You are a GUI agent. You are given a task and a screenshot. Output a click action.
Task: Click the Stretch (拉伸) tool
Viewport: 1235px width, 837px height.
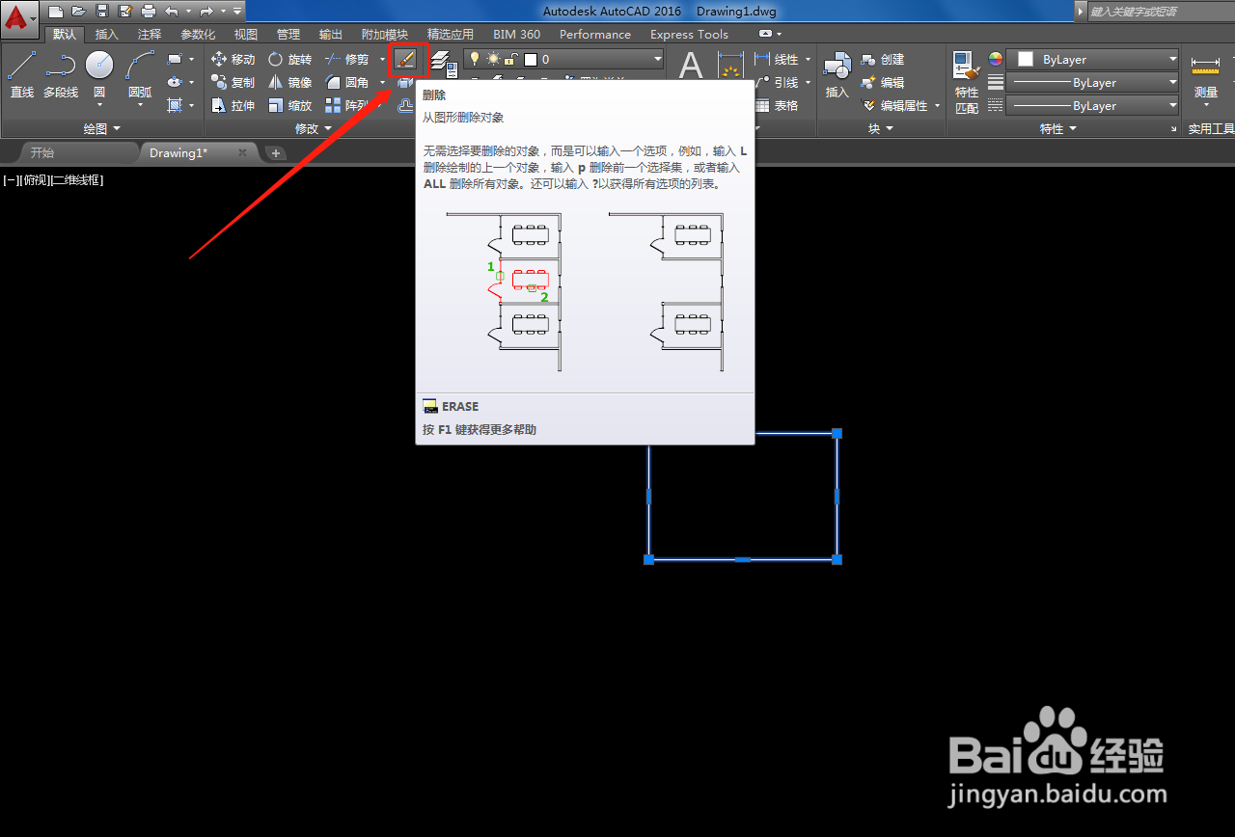click(233, 105)
